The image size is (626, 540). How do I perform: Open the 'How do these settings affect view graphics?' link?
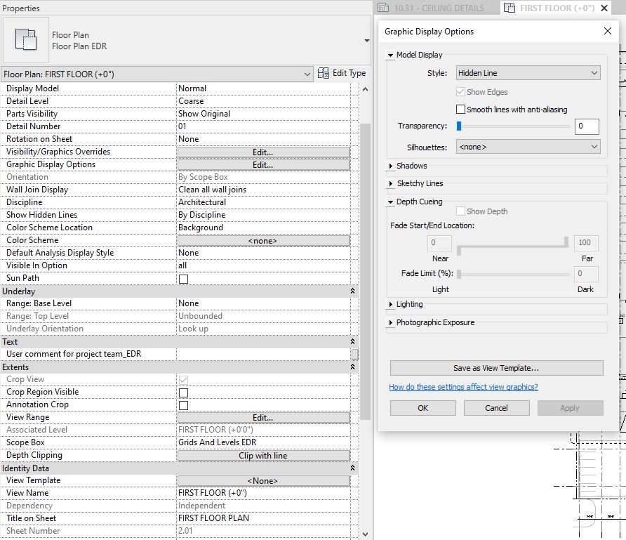pos(463,387)
